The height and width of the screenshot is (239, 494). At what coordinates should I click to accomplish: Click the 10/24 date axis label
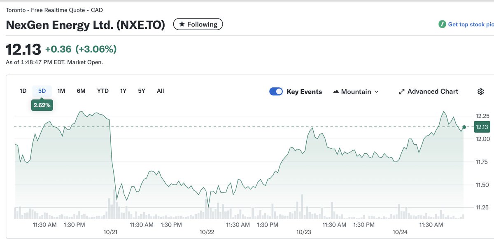point(400,232)
